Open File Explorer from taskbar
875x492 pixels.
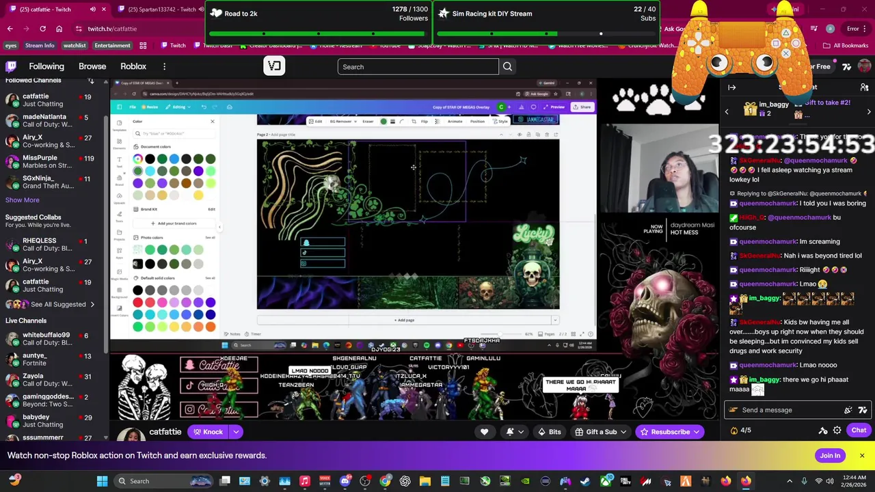click(425, 481)
